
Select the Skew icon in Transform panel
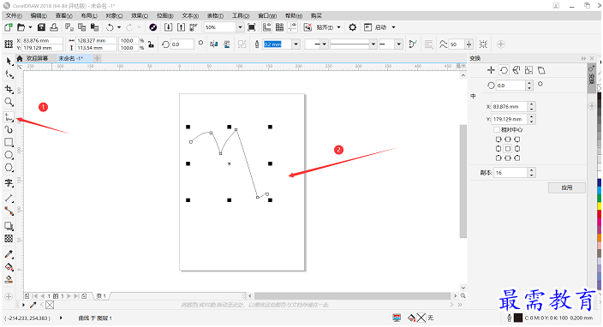(x=541, y=70)
